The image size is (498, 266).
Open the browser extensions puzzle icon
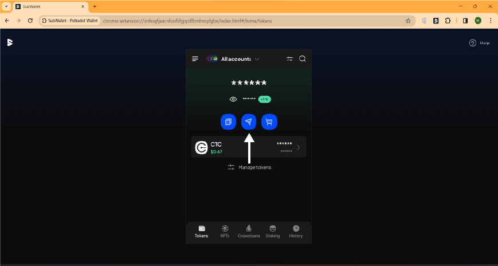click(x=448, y=21)
